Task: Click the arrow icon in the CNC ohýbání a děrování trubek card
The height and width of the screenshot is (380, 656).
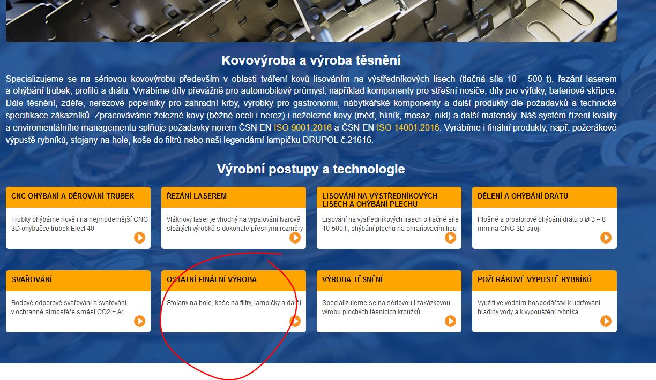Action: [139, 238]
